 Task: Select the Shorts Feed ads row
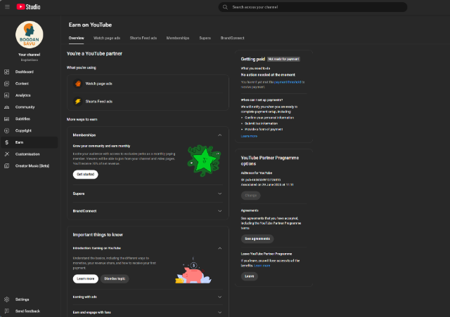coord(148,102)
